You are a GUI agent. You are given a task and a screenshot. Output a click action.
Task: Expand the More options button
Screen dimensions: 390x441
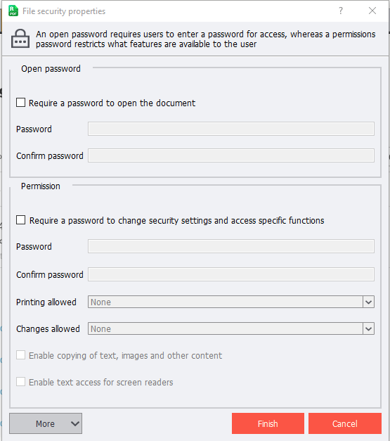[46, 423]
